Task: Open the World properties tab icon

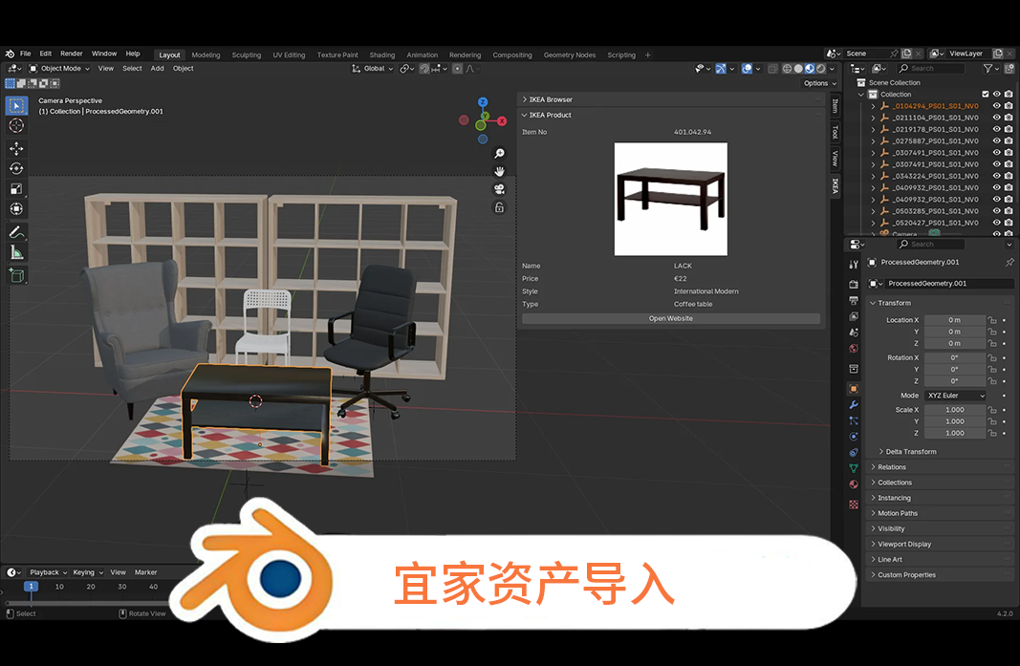Action: click(x=854, y=348)
